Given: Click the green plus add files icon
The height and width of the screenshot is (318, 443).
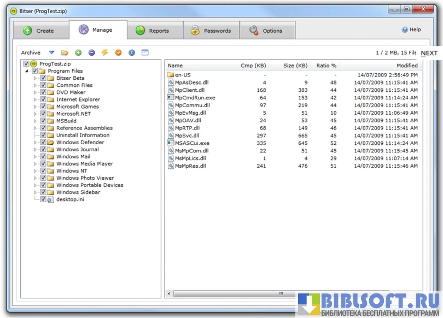Looking at the screenshot, I should (x=78, y=52).
